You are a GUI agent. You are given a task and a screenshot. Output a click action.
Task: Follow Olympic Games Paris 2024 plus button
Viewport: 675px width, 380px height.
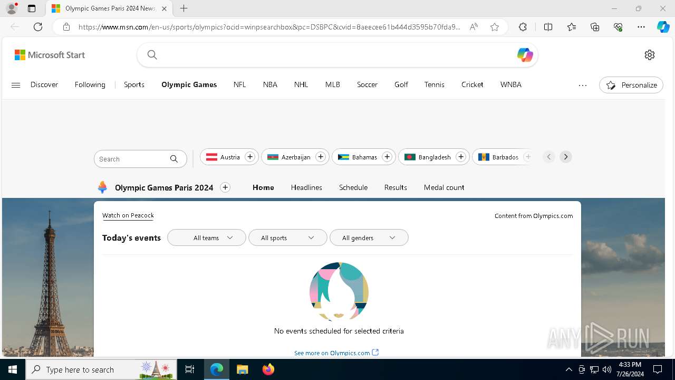tap(225, 187)
